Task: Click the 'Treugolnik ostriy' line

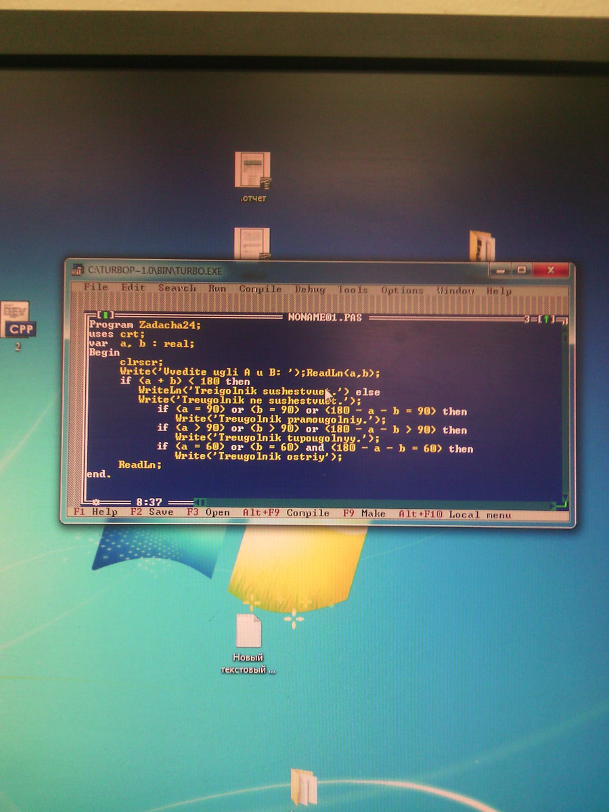Action: coord(258,457)
